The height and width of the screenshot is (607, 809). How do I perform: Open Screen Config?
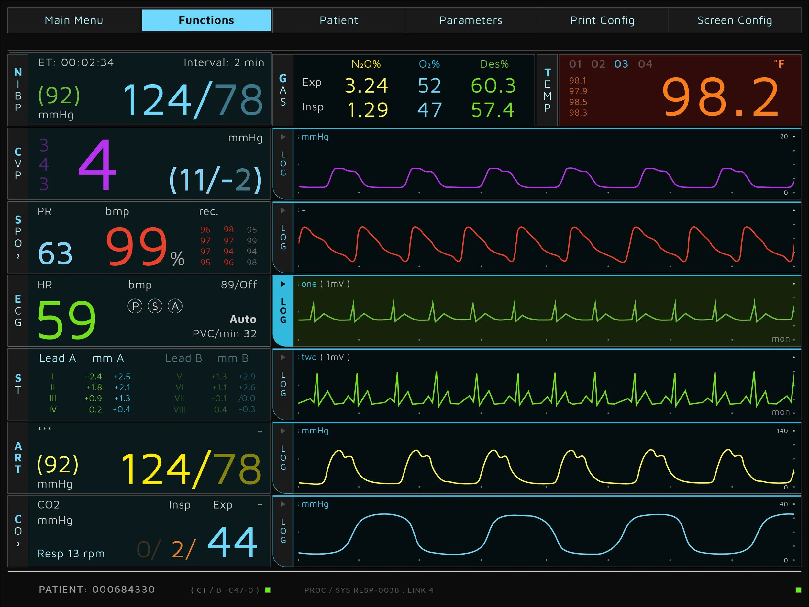point(735,20)
